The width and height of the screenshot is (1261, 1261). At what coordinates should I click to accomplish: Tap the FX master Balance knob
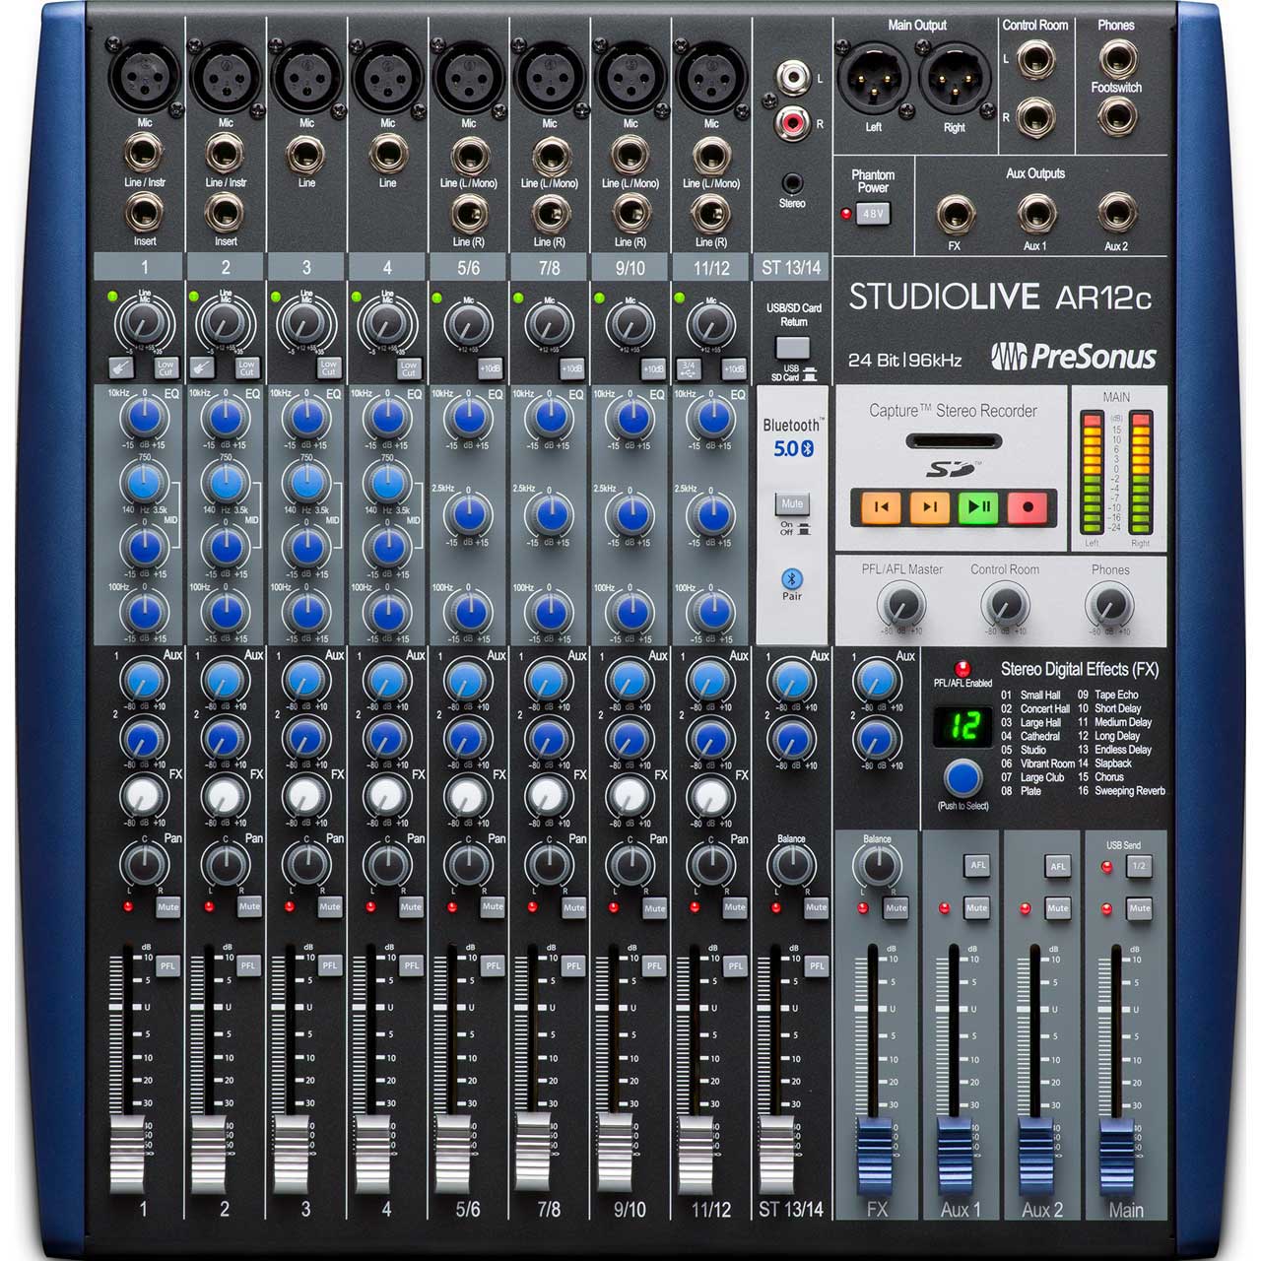tap(877, 865)
